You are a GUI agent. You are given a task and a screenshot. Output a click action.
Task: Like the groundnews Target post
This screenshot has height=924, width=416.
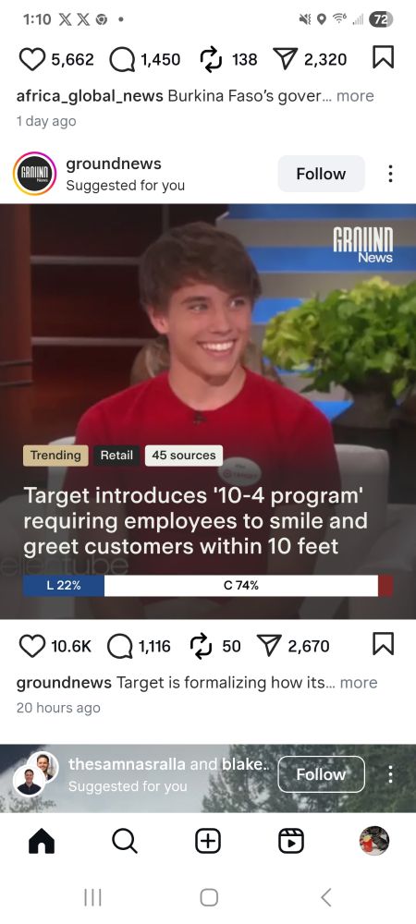pyautogui.click(x=31, y=646)
